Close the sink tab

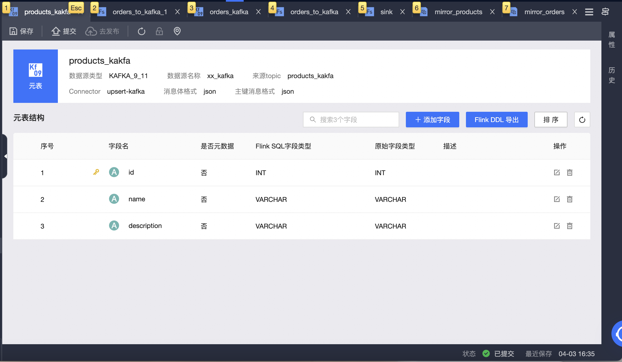403,12
